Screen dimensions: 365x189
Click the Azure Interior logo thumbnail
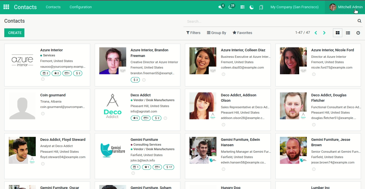click(x=22, y=61)
